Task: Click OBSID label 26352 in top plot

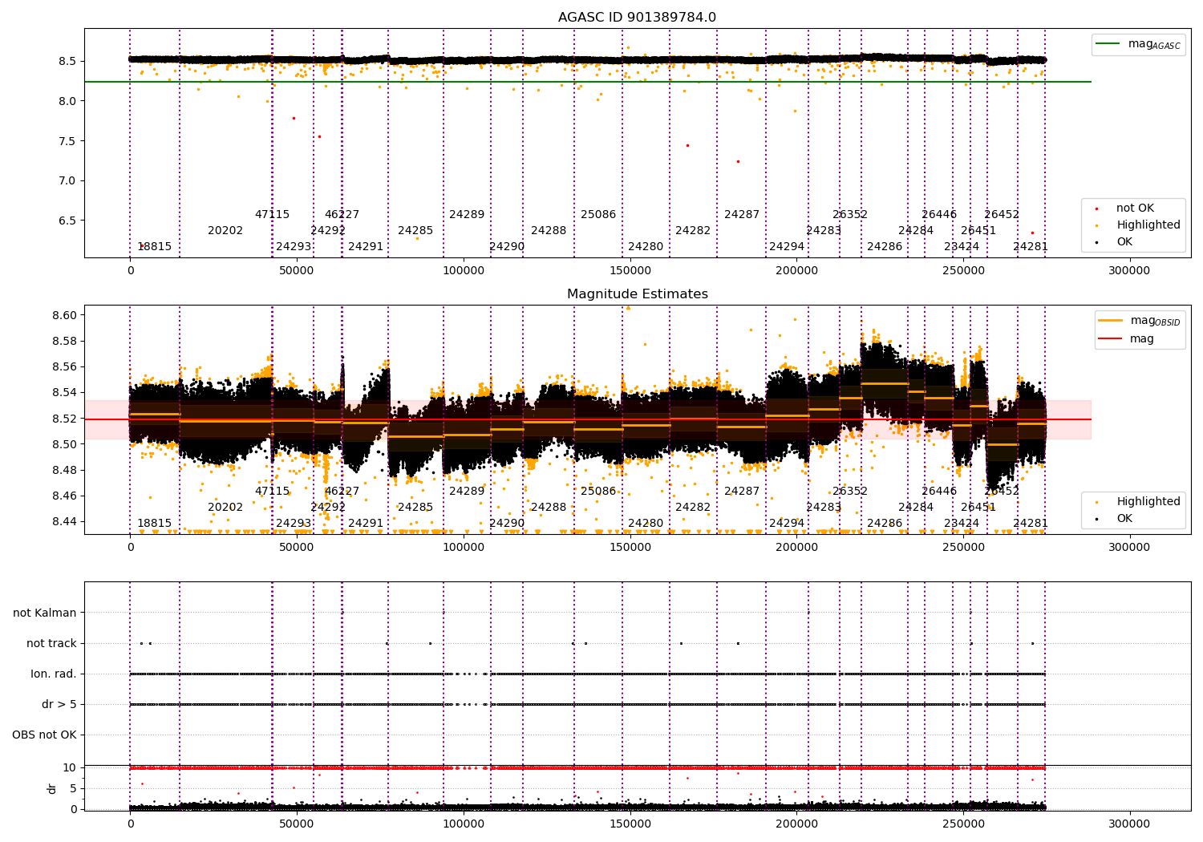Action: tap(850, 214)
